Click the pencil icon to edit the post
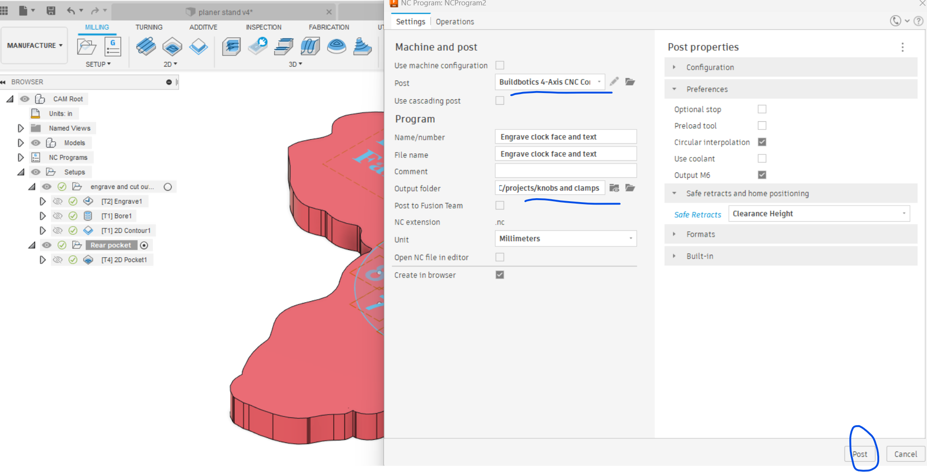The width and height of the screenshot is (927, 472). point(614,81)
